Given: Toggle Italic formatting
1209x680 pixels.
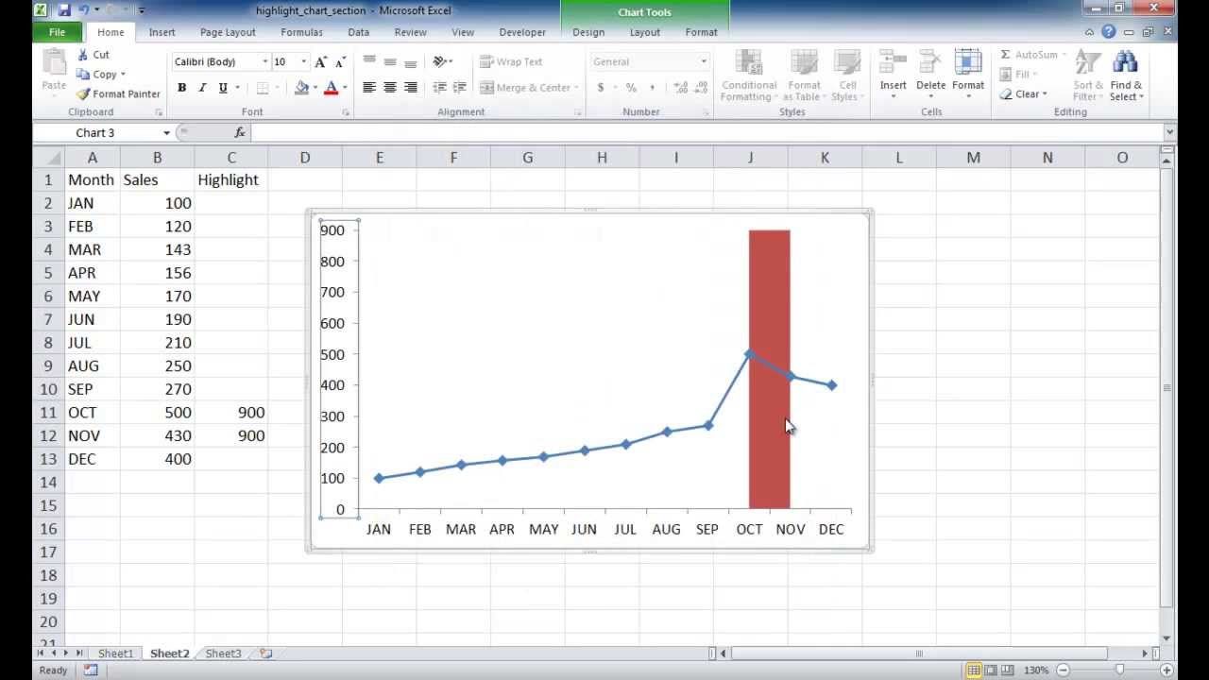Looking at the screenshot, I should 202,88.
